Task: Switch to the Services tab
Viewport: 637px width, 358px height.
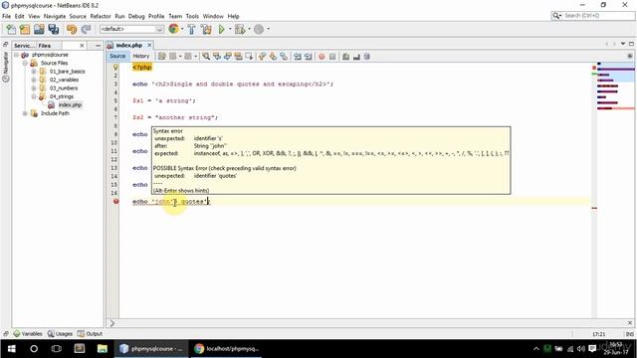Action: point(24,46)
